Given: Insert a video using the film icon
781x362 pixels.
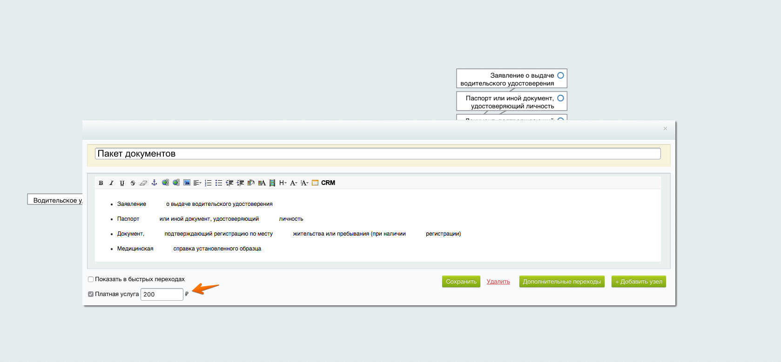Looking at the screenshot, I should point(272,183).
